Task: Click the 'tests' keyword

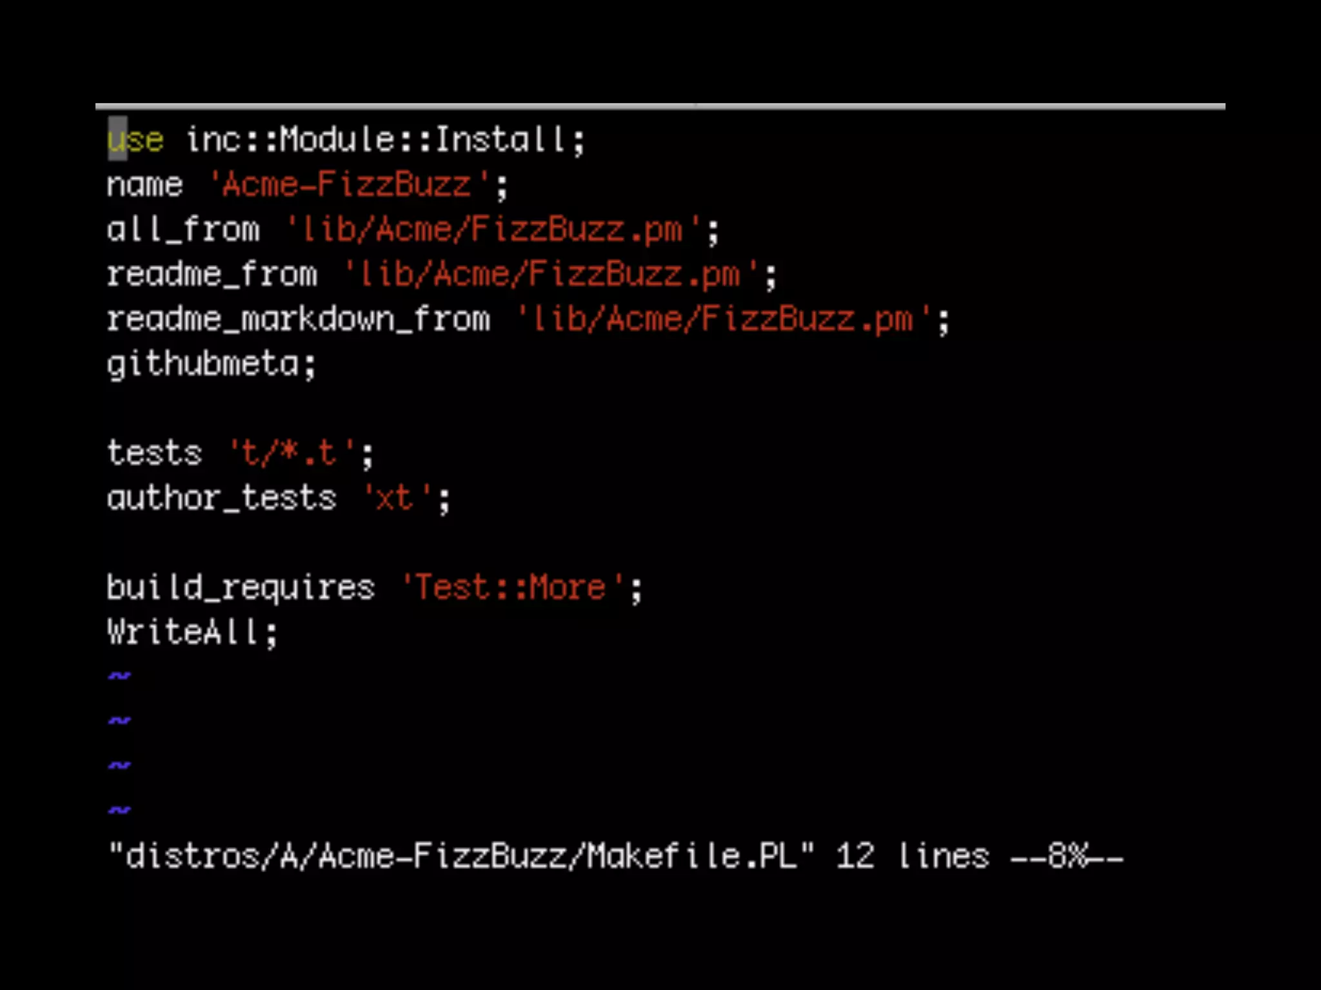Action: tap(155, 453)
